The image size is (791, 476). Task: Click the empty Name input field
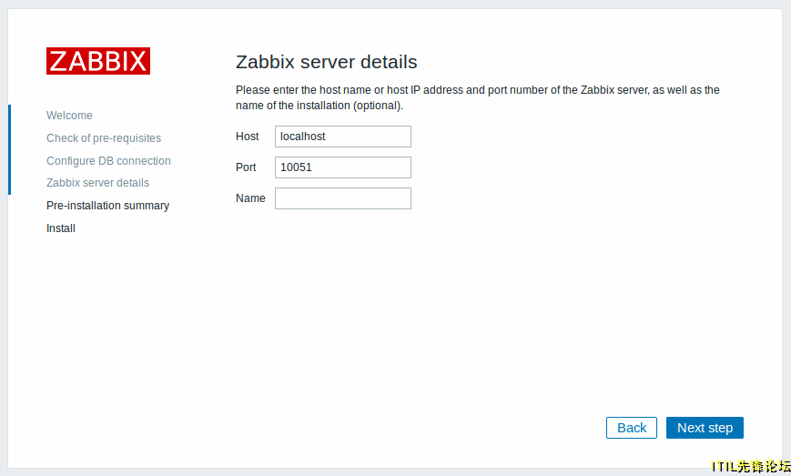(x=343, y=198)
